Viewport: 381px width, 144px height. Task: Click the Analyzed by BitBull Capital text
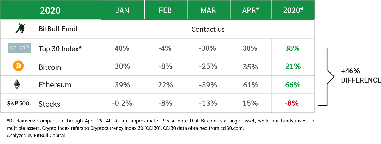coord(36,135)
